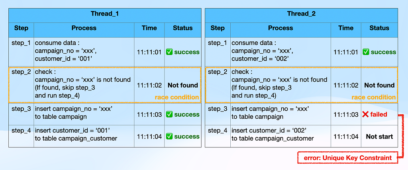408x170 pixels.
Task: Select the 11:11:03 time in Thread_2
Action: (346, 115)
